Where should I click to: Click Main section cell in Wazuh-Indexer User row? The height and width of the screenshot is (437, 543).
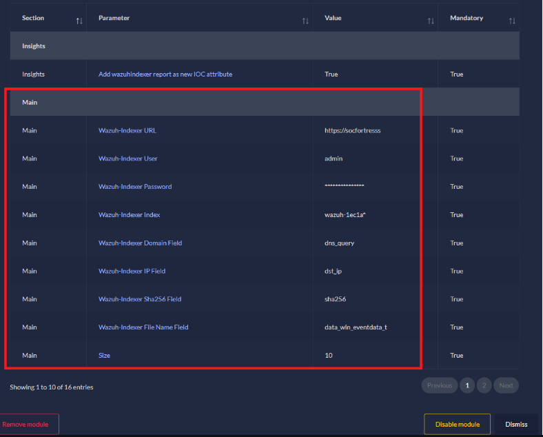pyautogui.click(x=30, y=159)
